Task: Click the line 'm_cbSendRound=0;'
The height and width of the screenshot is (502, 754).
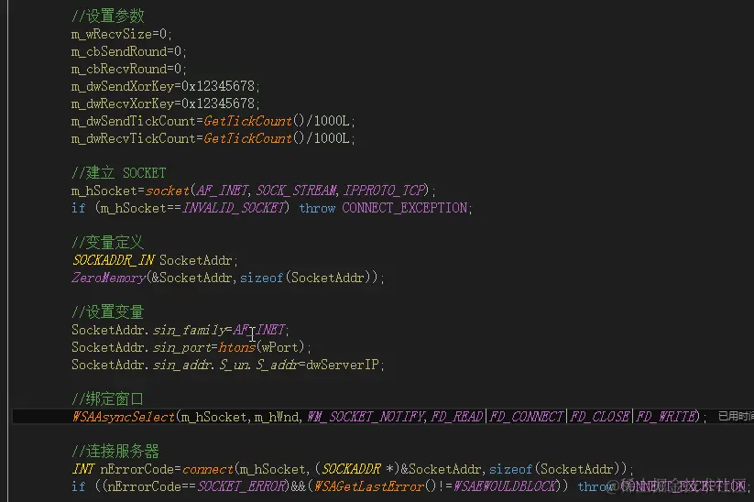Action: click(128, 51)
